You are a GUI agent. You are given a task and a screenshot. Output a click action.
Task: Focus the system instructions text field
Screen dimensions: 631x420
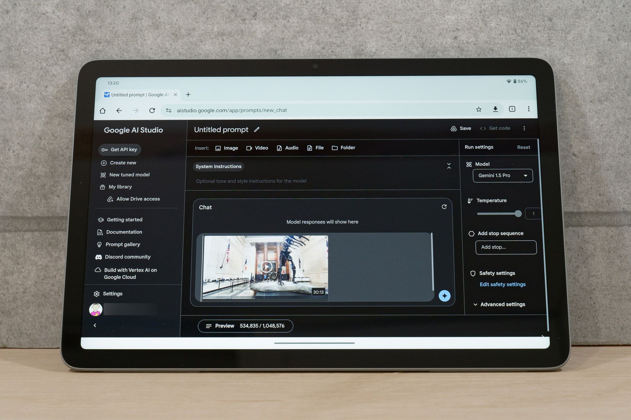(x=251, y=181)
